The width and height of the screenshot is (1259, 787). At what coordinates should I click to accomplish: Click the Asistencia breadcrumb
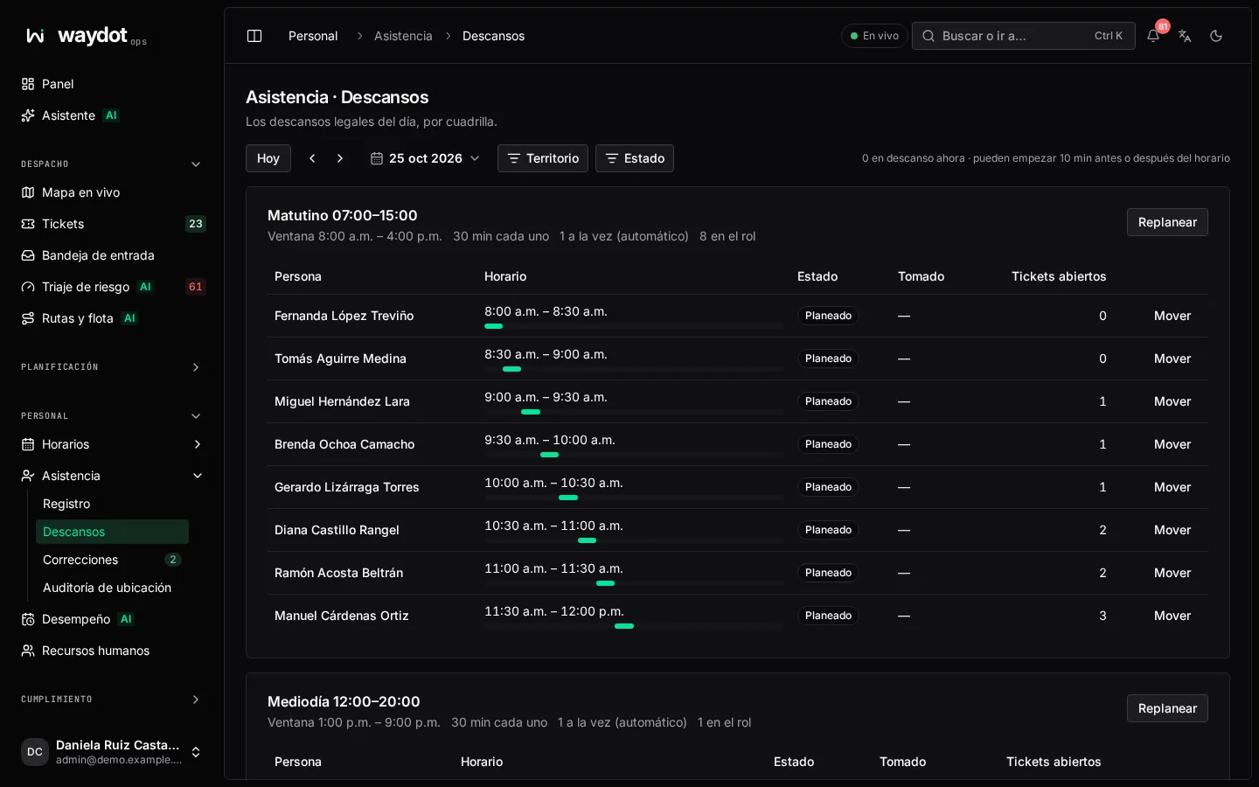tap(403, 36)
